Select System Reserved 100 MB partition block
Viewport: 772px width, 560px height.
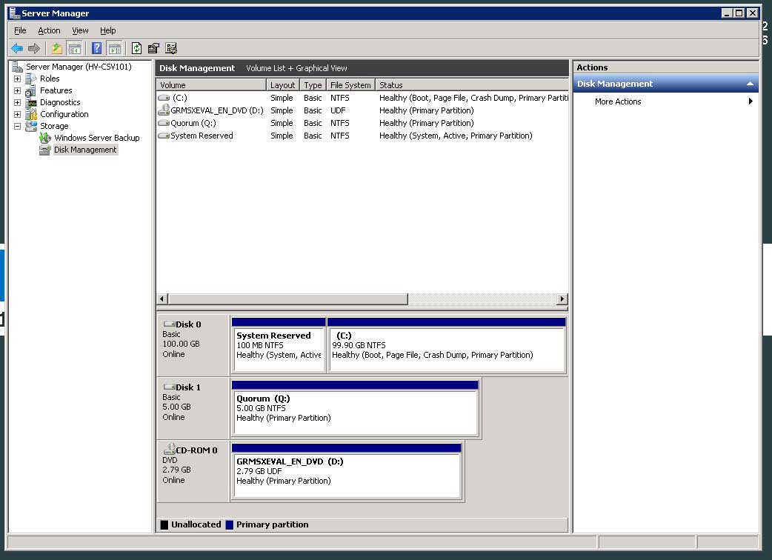click(x=279, y=345)
